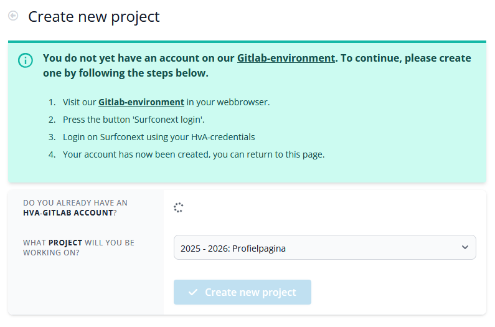Click the info icon in the green banner
This screenshot has height=327, width=495.
[26, 60]
